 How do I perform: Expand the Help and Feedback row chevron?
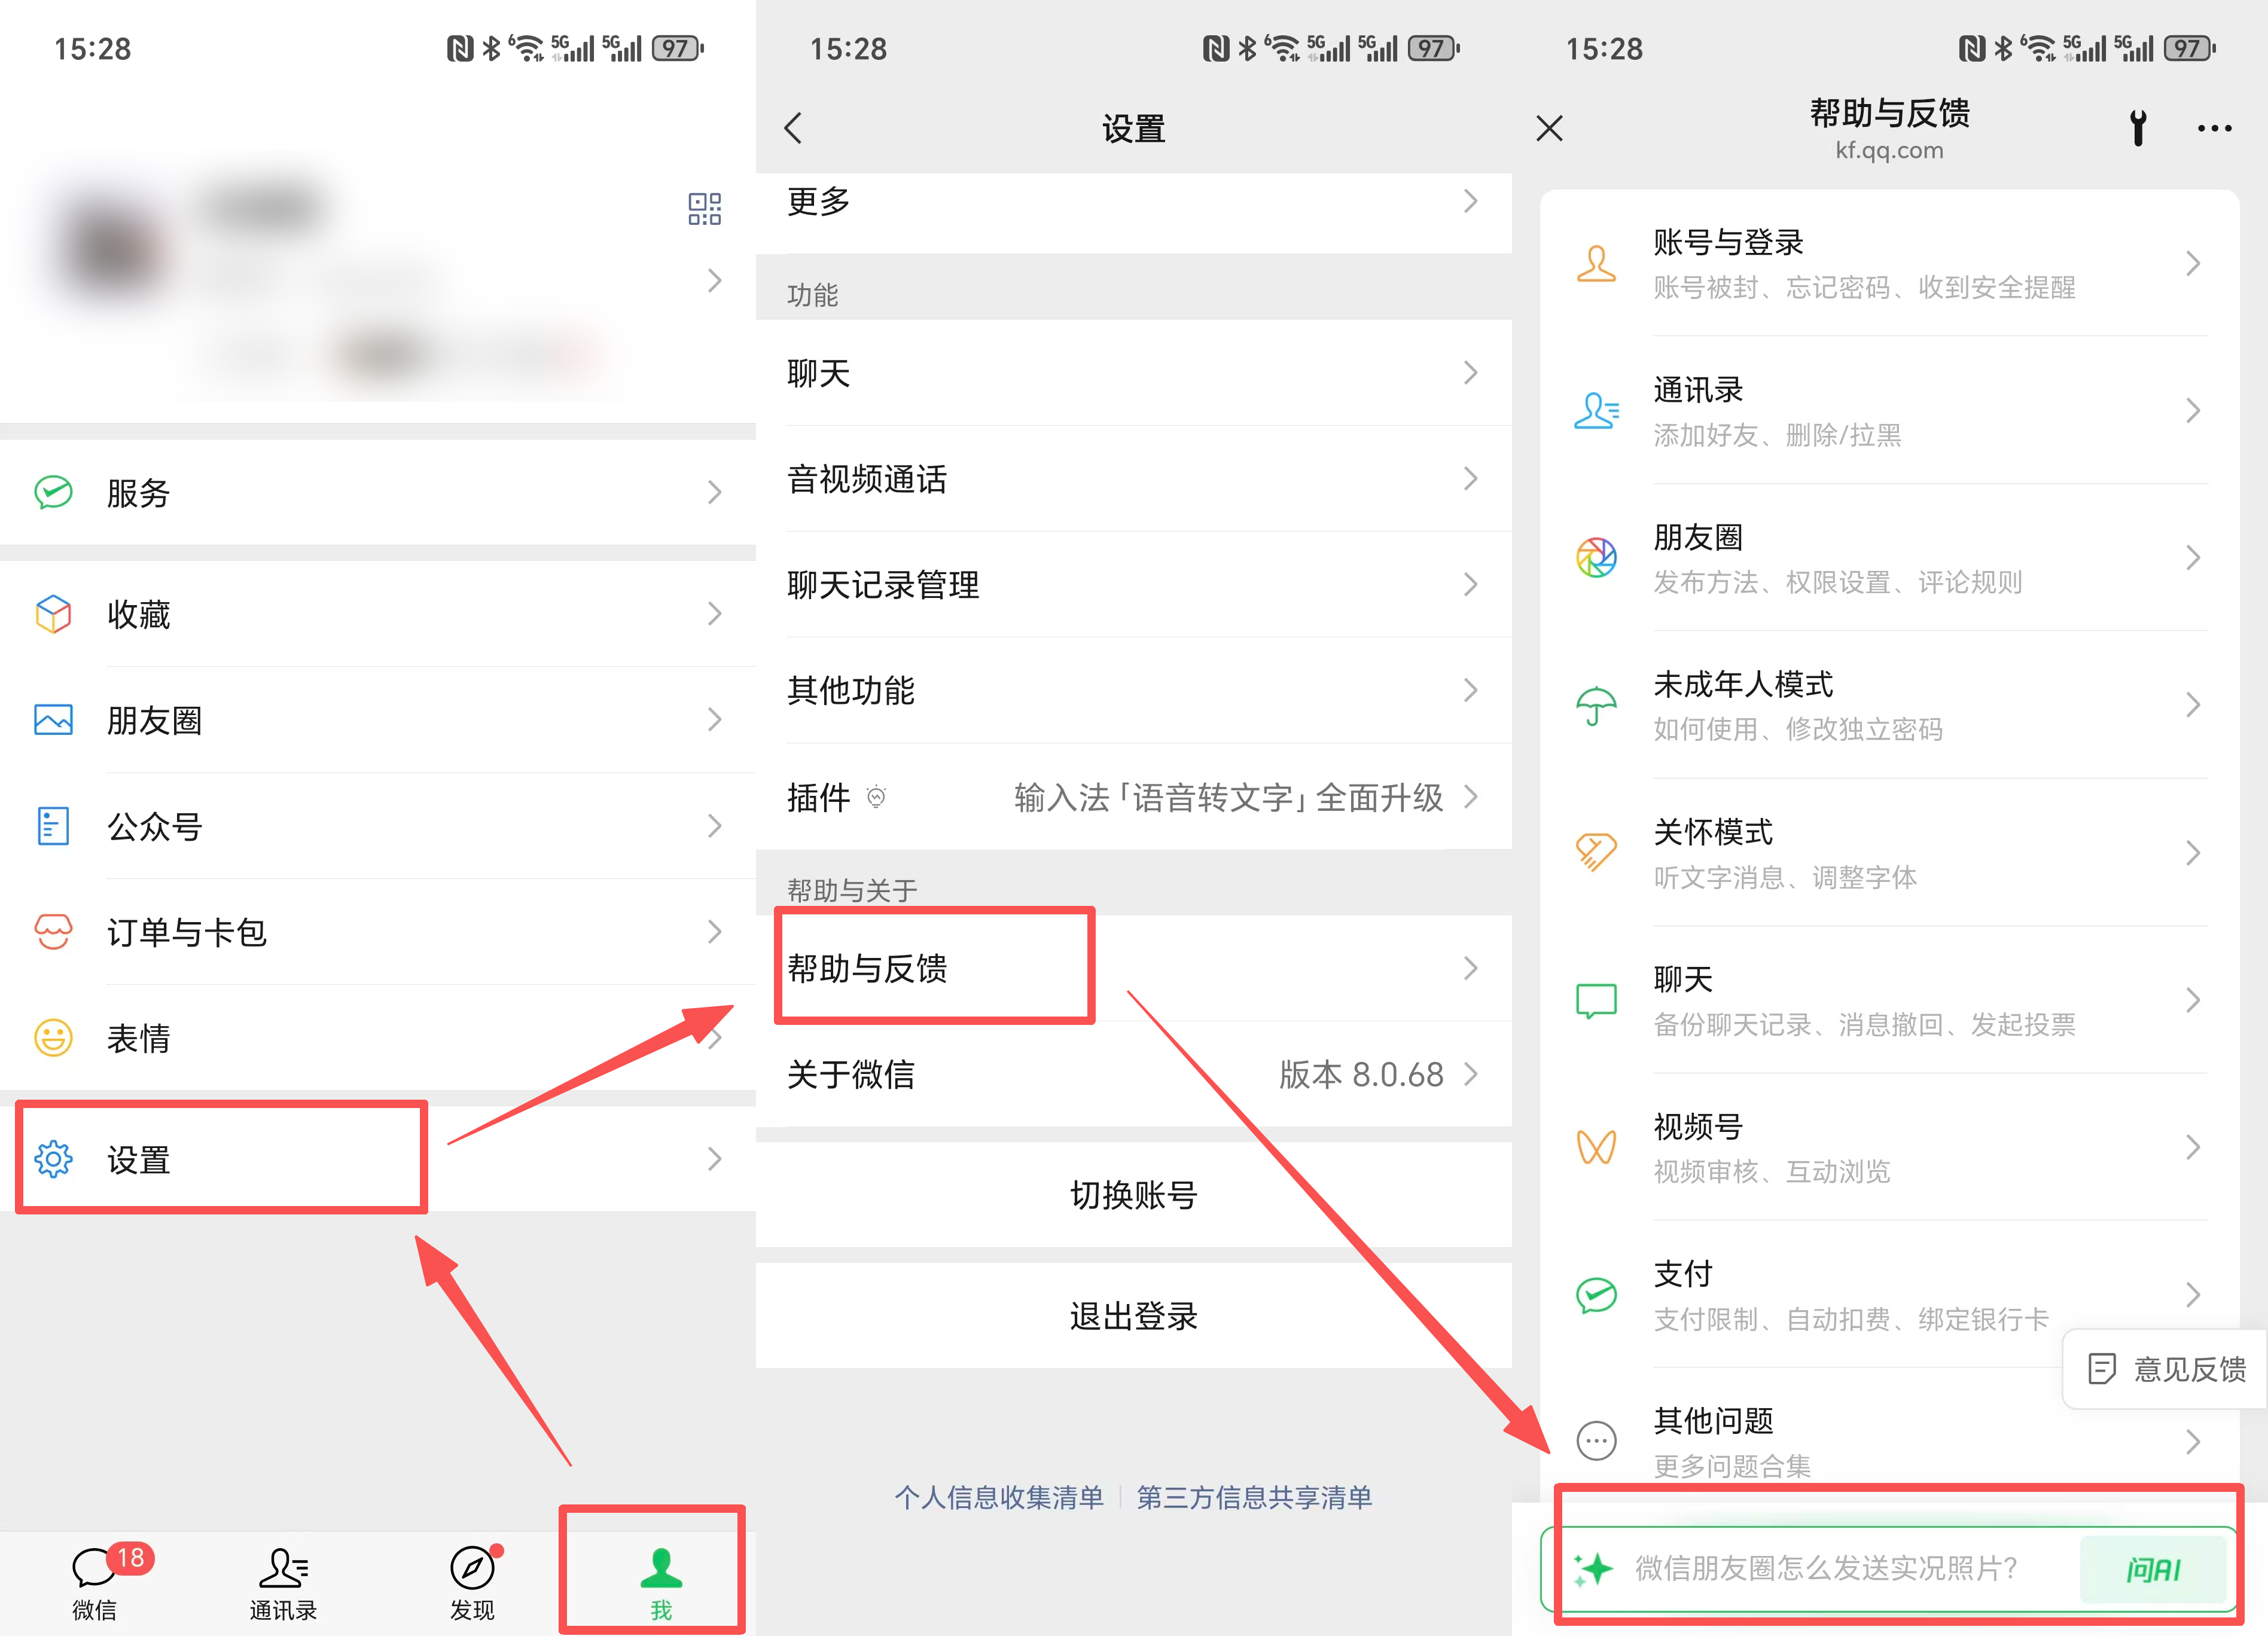pos(1469,968)
